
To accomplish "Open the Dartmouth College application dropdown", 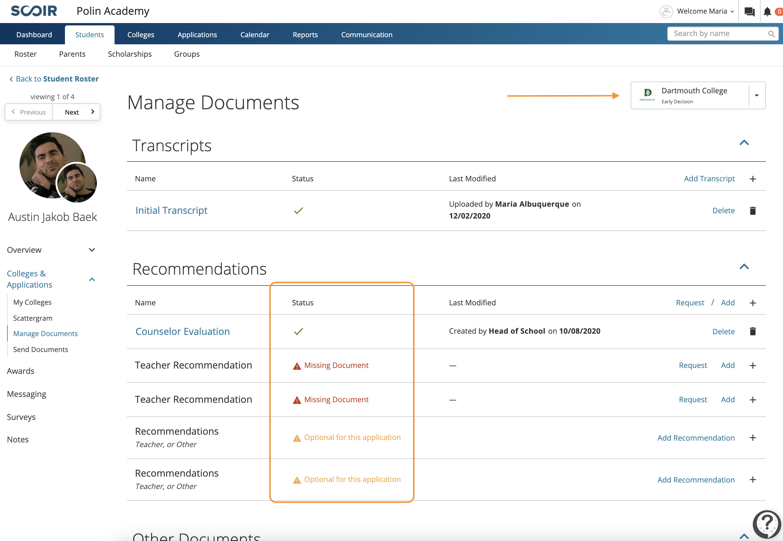I will [756, 96].
